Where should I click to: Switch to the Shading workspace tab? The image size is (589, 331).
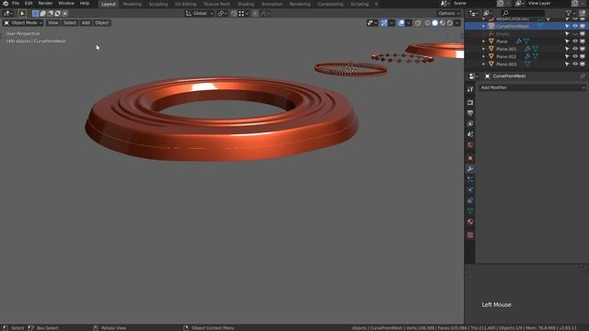click(x=246, y=4)
